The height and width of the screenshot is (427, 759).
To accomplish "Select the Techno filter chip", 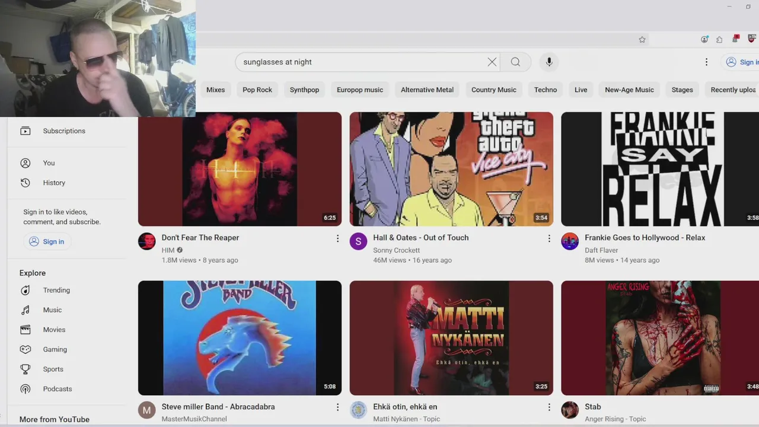I will 546,90.
